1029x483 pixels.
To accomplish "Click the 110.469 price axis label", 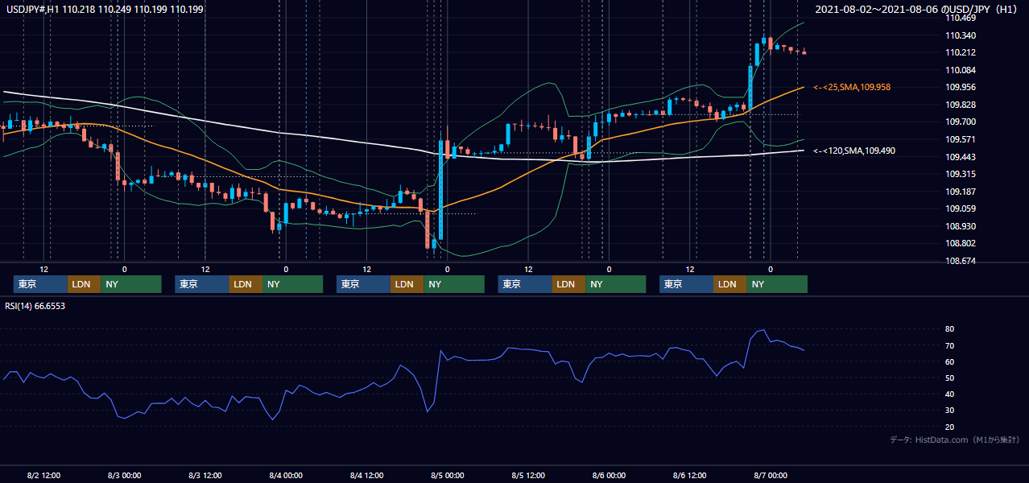I will (962, 18).
